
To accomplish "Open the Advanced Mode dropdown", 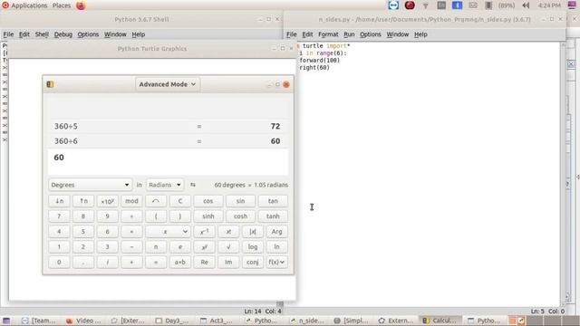I will point(167,84).
